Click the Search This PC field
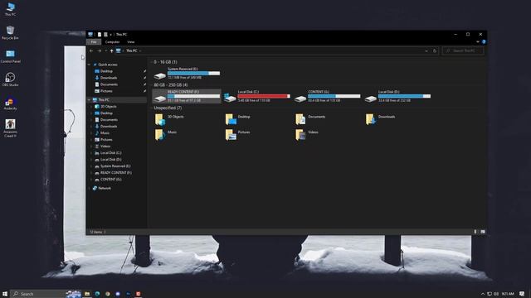This screenshot has height=298, width=531. [463, 50]
